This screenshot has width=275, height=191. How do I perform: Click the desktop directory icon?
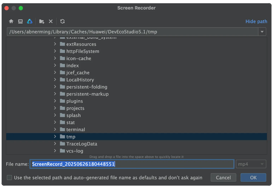(x=20, y=21)
